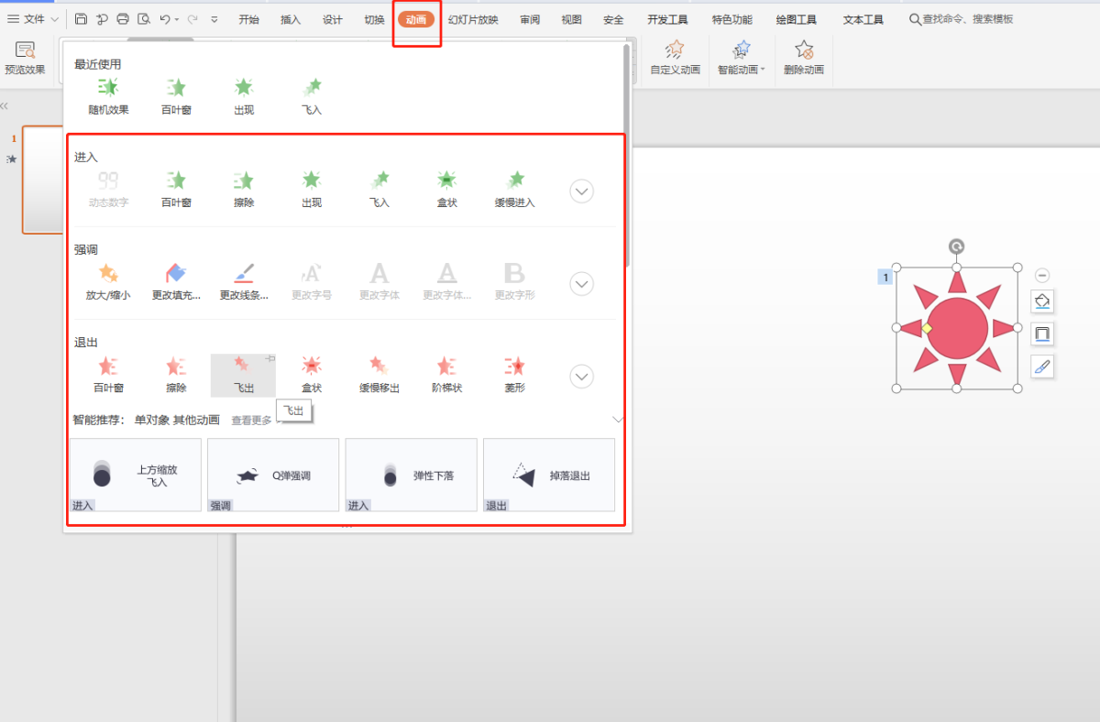Expand more 退出 animations
Screen dimensions: 1100x722
[x=582, y=377]
